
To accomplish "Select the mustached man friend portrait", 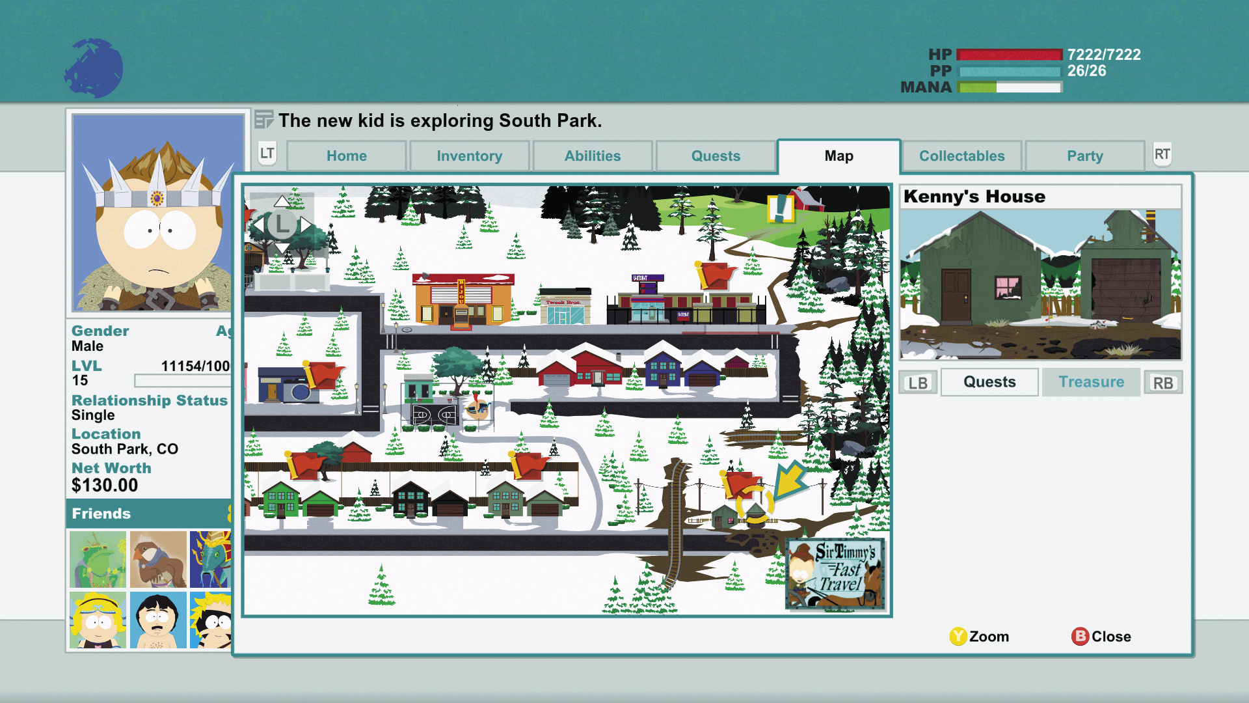I will click(158, 620).
